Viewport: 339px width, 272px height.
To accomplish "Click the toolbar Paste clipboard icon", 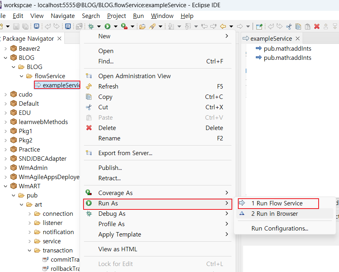I will click(x=307, y=27).
